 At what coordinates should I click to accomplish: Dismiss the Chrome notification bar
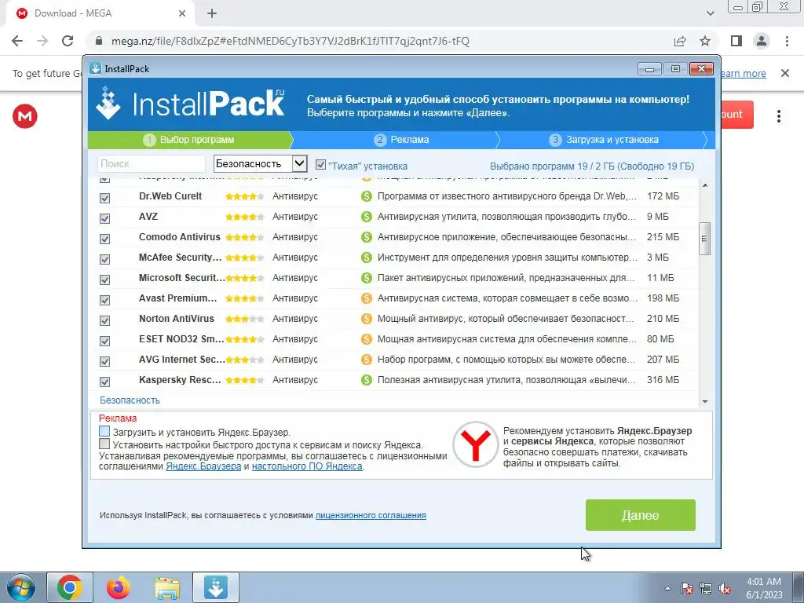tap(785, 73)
